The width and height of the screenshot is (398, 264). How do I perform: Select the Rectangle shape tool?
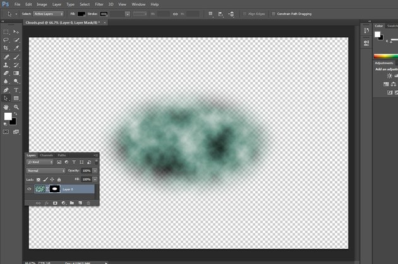(16, 98)
